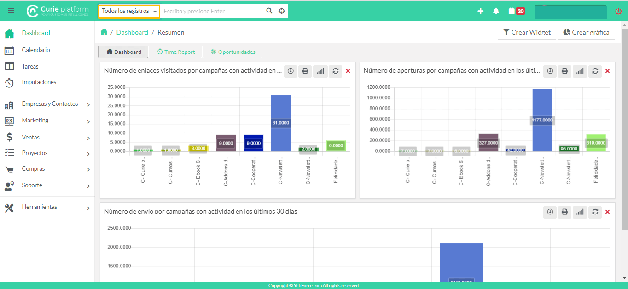Refresh the 'Número de envío' widget
The image size is (628, 289).
point(595,212)
